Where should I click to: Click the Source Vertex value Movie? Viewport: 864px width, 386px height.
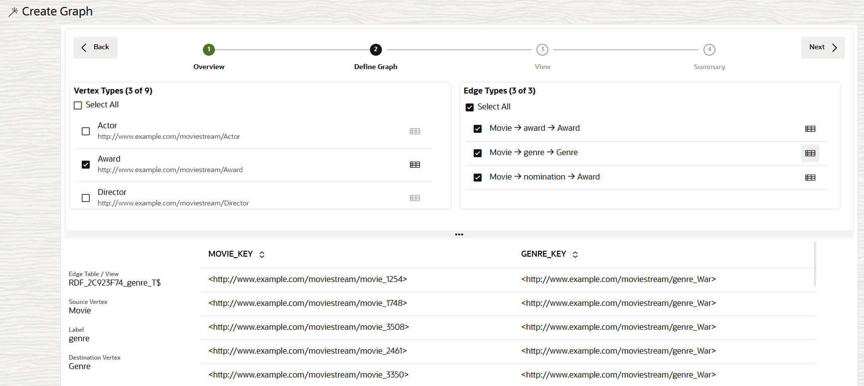point(80,311)
